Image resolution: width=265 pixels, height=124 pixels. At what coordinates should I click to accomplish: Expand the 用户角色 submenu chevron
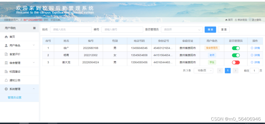point(34,45)
